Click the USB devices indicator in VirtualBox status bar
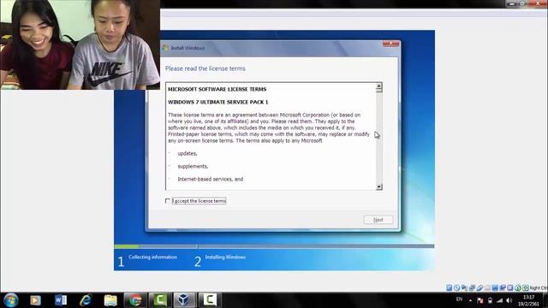Screen dimensions: 548x308 [479, 287]
